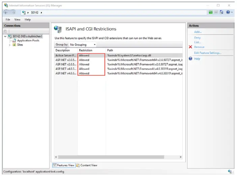The image size is (237, 176).
Task: Click the Sites folder icon
Action: [x=14, y=45]
